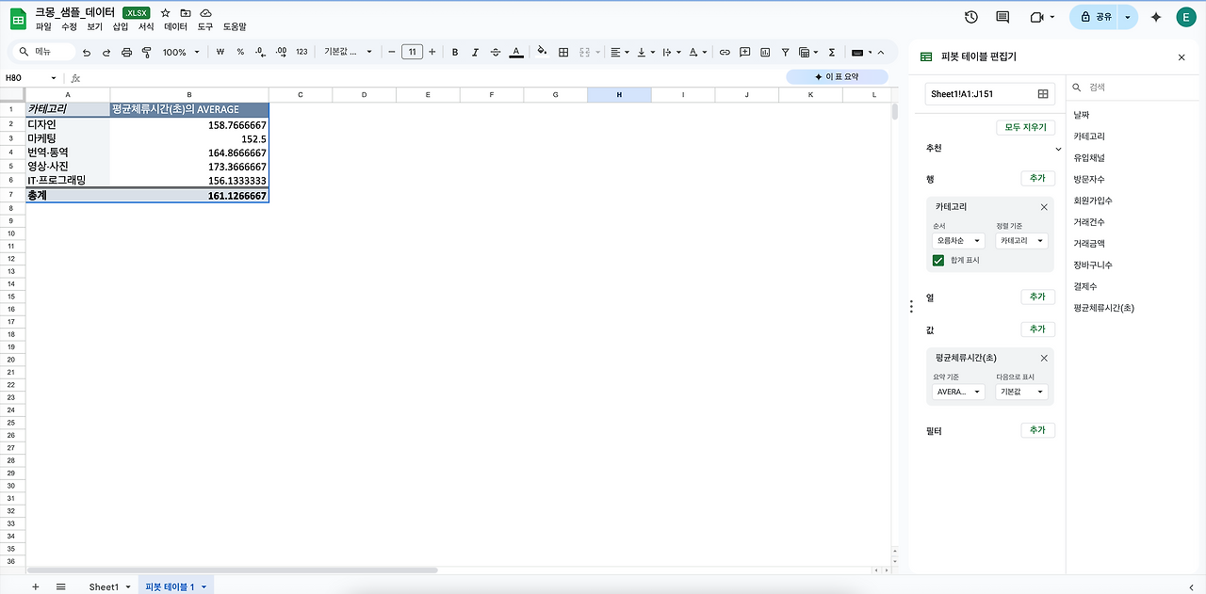Open the font family dropdown
The width and height of the screenshot is (1206, 594).
coord(348,53)
